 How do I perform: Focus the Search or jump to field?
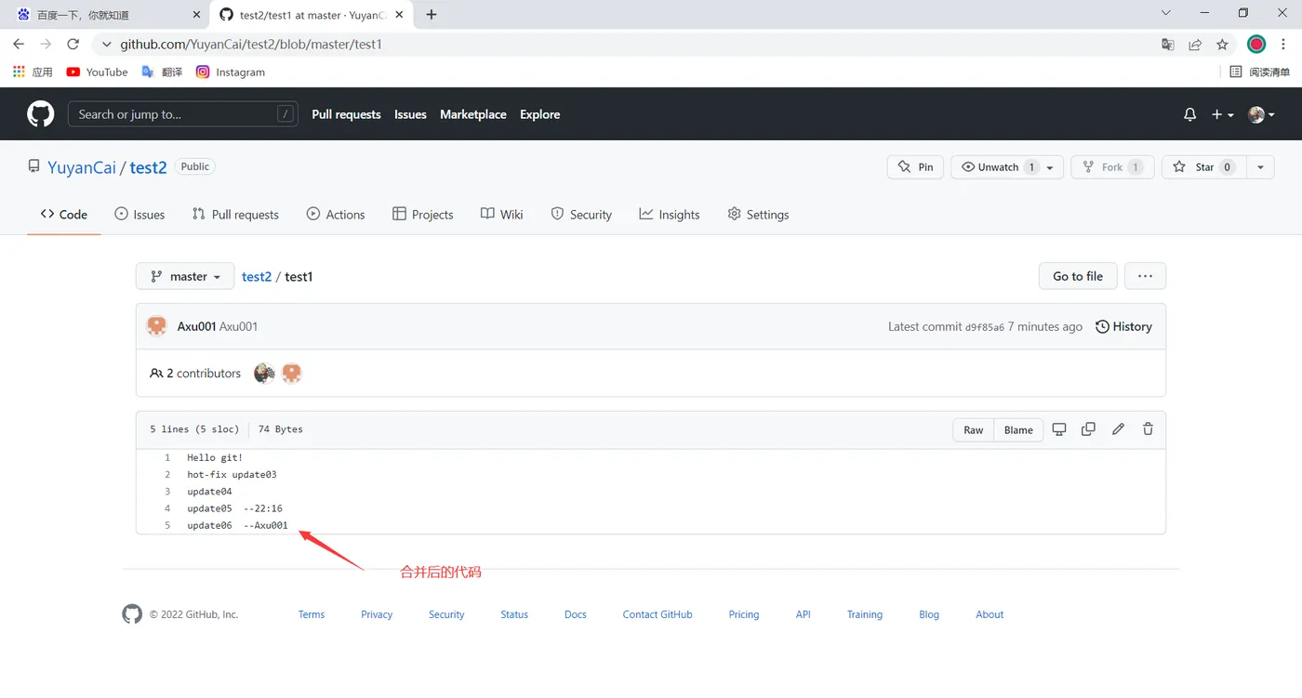point(183,114)
